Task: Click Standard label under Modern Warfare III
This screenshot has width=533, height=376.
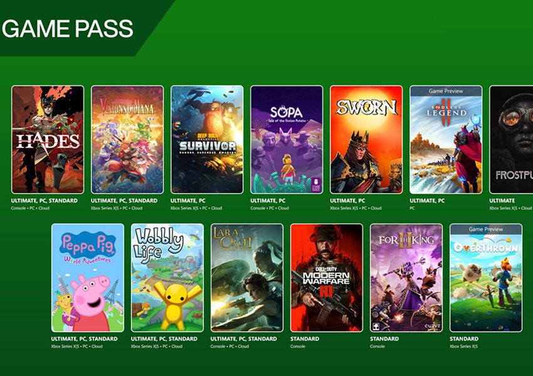Action: pos(305,339)
